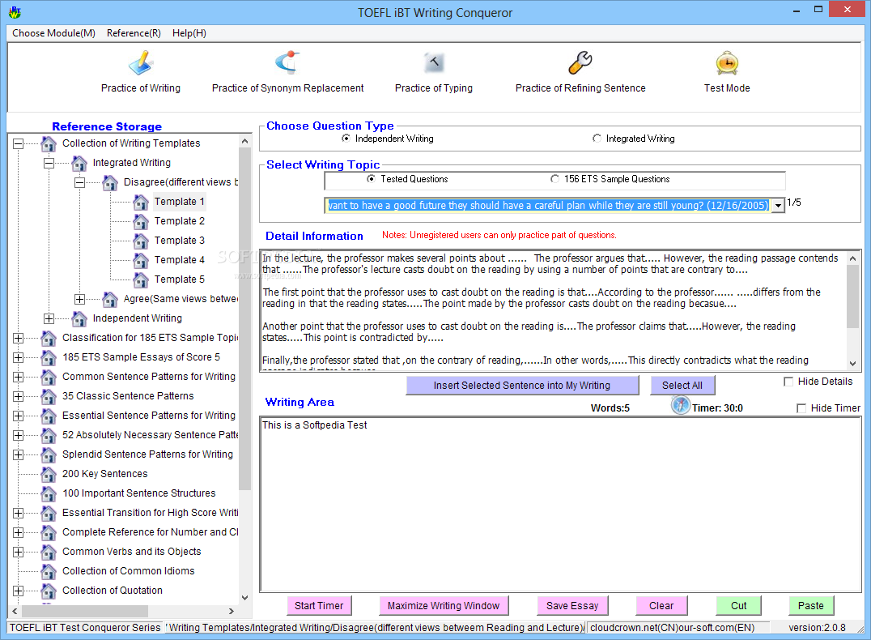871x640 pixels.
Task: Select Essential Sentence Patterns for Writing item
Action: 149,416
